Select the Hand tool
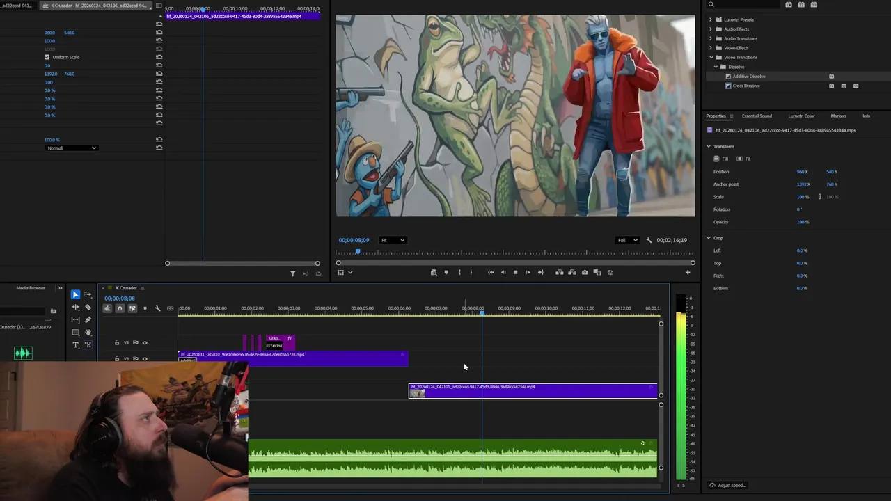The width and height of the screenshot is (891, 501). 88,332
